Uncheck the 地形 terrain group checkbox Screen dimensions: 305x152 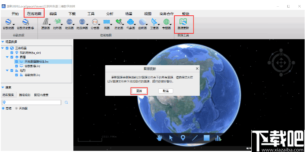(12, 70)
